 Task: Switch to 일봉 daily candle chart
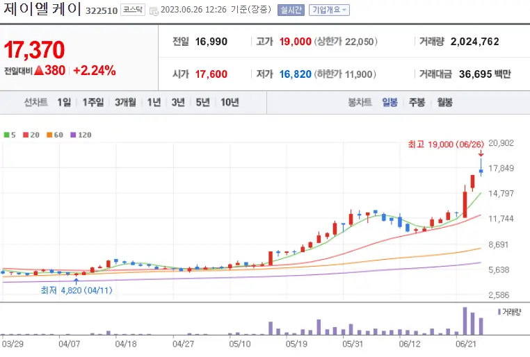(x=390, y=102)
